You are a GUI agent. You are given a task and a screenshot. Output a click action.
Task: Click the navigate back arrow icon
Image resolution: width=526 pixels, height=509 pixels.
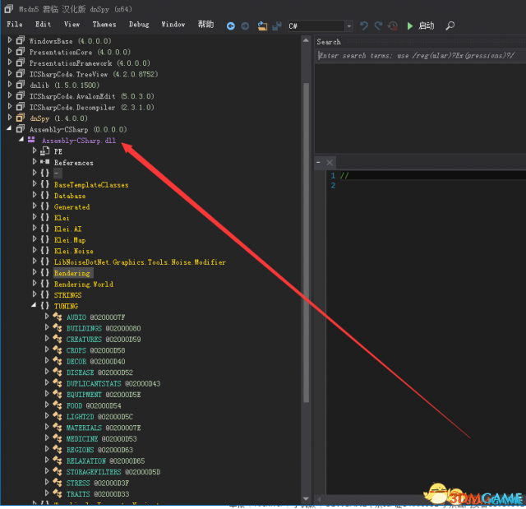point(230,25)
